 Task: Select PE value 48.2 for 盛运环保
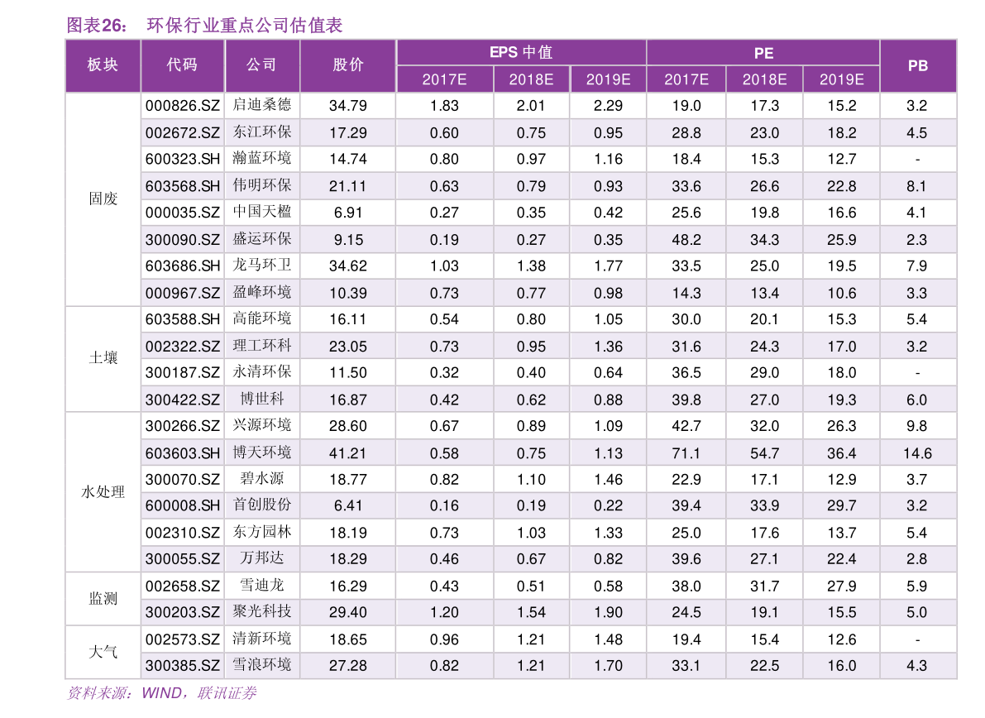pyautogui.click(x=686, y=240)
